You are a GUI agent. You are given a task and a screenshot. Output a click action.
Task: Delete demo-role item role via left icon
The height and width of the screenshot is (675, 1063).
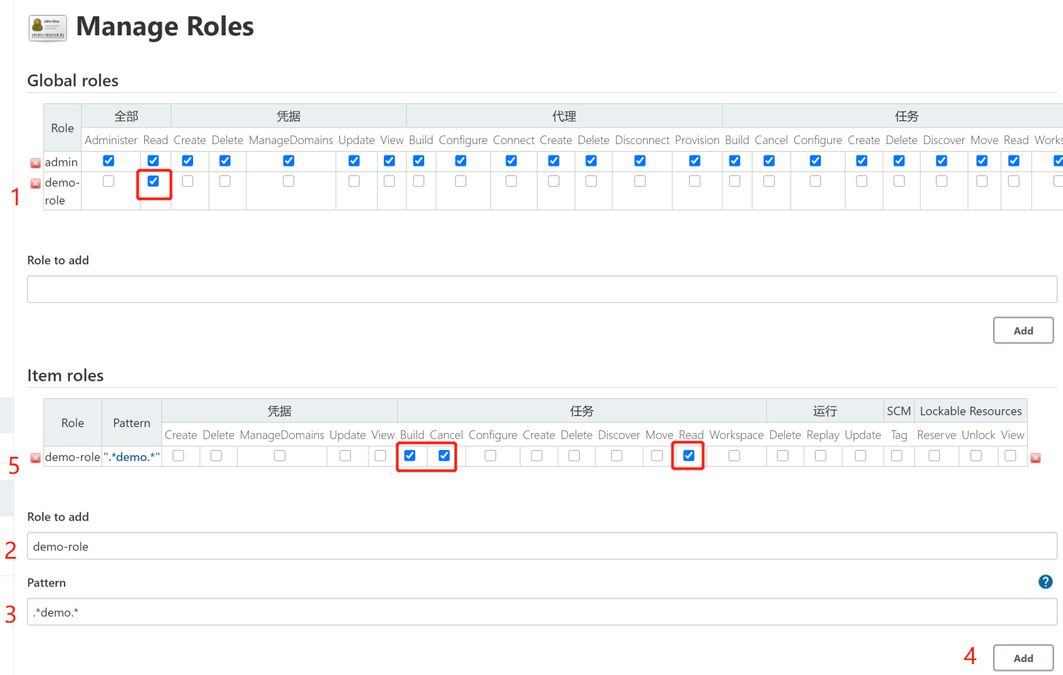pyautogui.click(x=35, y=458)
